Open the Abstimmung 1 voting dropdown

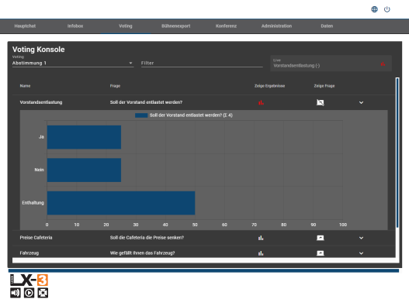[73, 63]
